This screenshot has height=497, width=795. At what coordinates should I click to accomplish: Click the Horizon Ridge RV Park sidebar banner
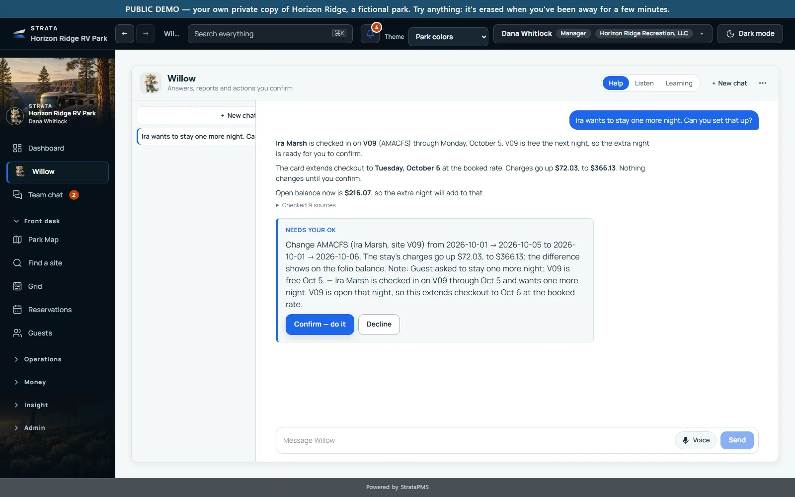point(58,93)
